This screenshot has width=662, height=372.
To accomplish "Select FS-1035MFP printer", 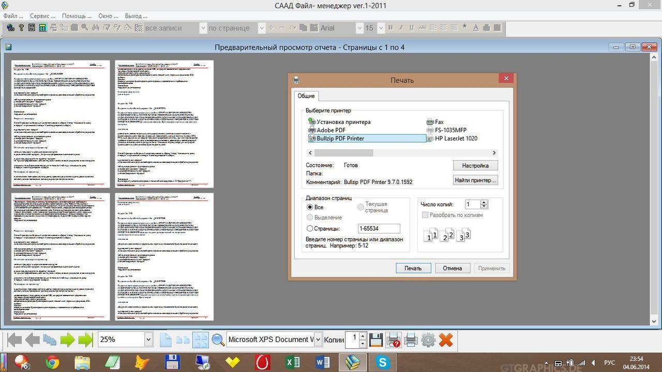I will pyautogui.click(x=446, y=130).
